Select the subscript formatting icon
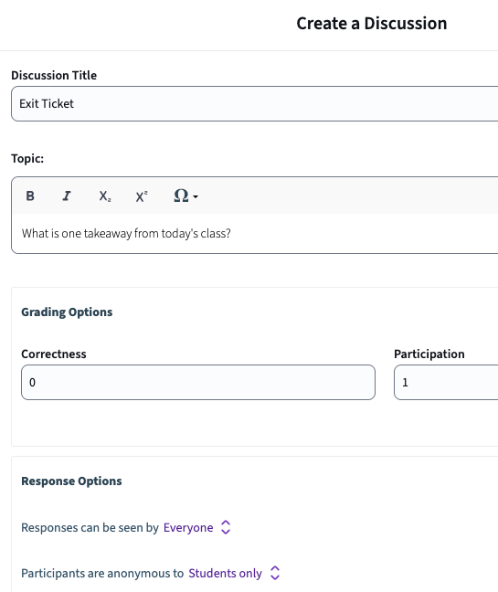 (104, 196)
